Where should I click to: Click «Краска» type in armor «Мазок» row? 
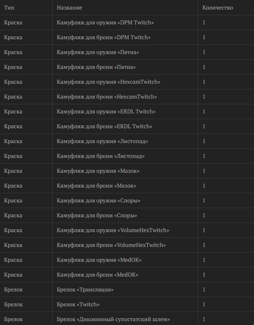26,186
